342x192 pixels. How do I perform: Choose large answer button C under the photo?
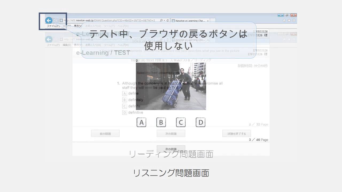click(181, 122)
